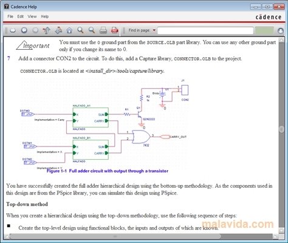The width and height of the screenshot is (288, 243).
Task: Click the Cadence Help title bar icon
Action: (x=7, y=7)
